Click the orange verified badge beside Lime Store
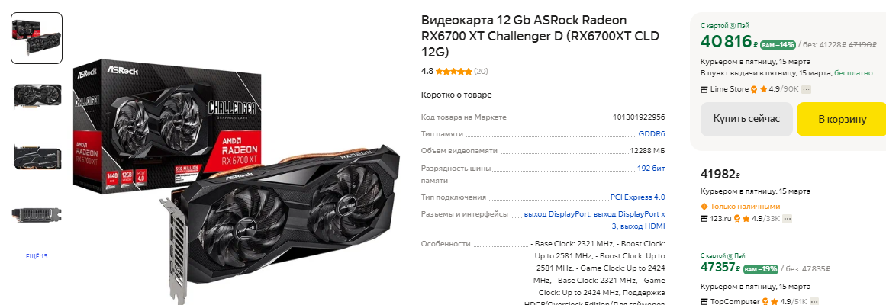The width and height of the screenshot is (886, 305). coord(754,89)
